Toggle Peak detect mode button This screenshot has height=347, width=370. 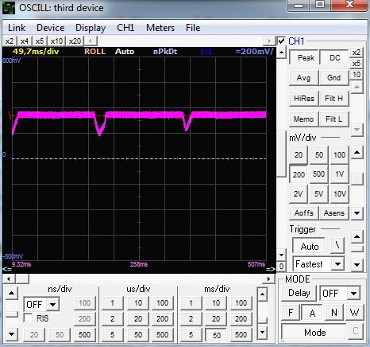click(306, 57)
